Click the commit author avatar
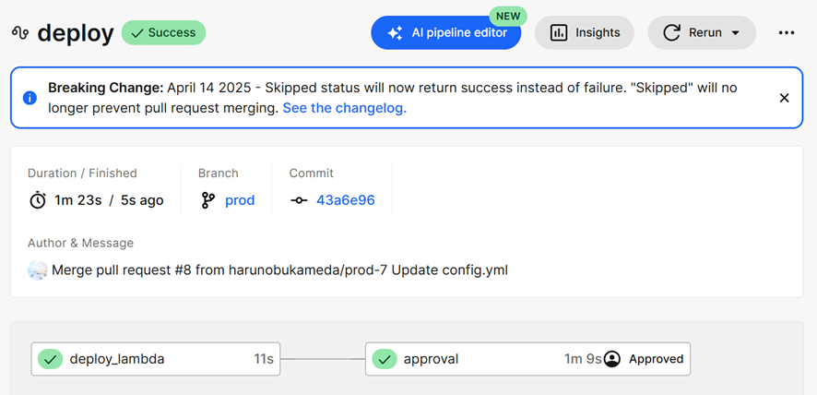 point(38,270)
